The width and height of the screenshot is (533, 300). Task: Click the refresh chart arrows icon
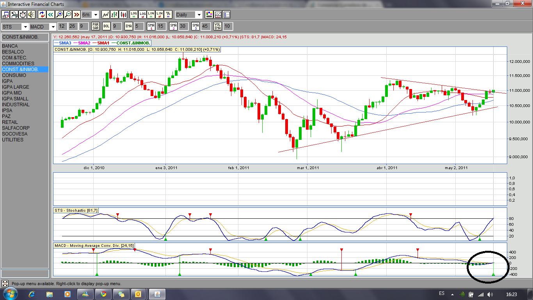coord(42,14)
